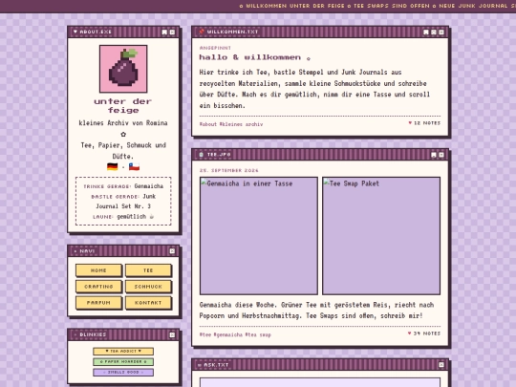
Task: Click the heart icon in about.exe titlebar
Action: (75, 32)
